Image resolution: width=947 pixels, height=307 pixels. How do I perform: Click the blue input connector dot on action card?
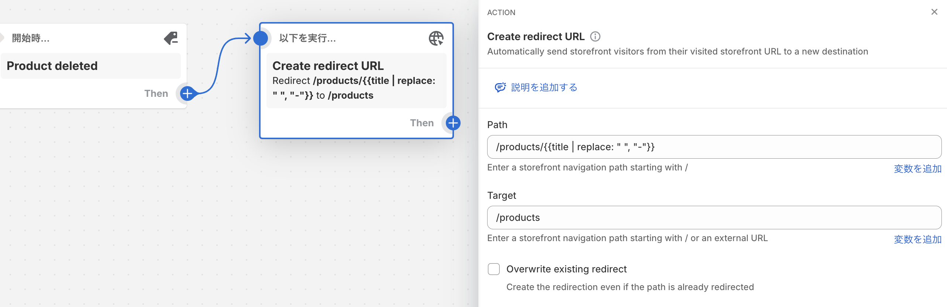(x=261, y=38)
